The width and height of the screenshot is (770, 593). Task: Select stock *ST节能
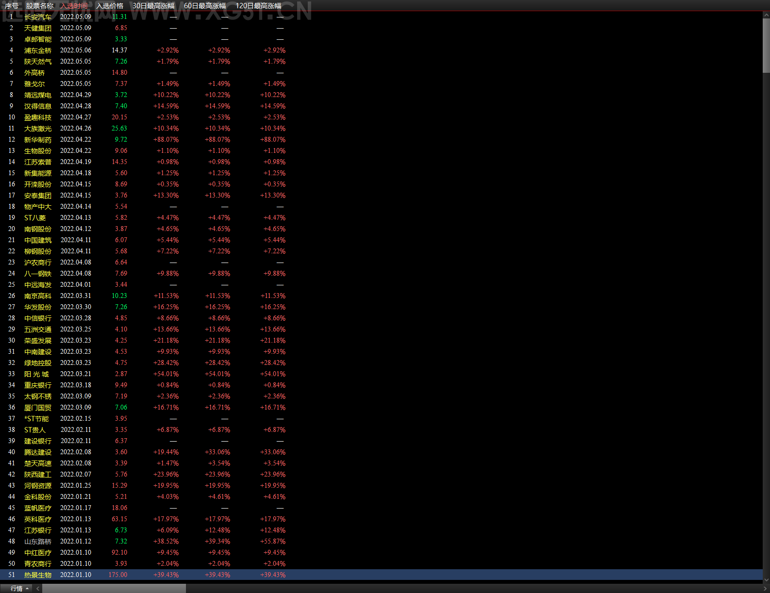[x=36, y=419]
